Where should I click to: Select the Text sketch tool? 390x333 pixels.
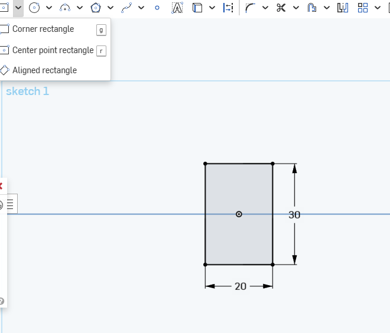(177, 8)
